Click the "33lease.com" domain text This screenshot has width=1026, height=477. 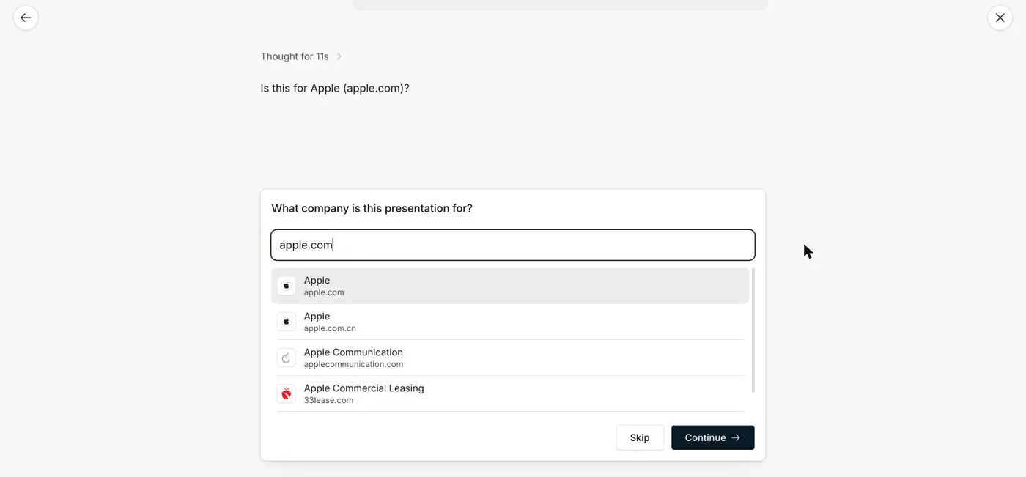(328, 400)
